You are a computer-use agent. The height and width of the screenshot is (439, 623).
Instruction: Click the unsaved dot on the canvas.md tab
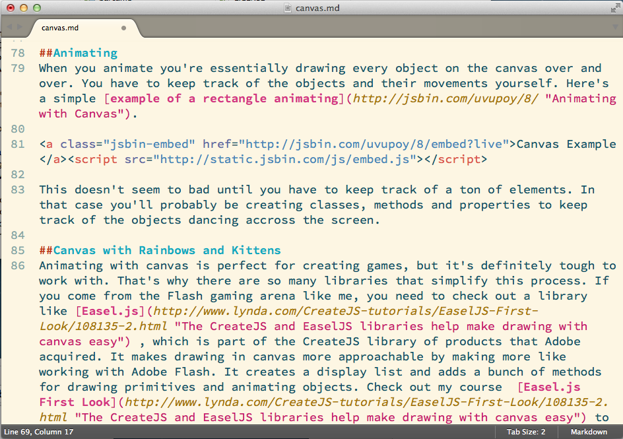coord(124,28)
